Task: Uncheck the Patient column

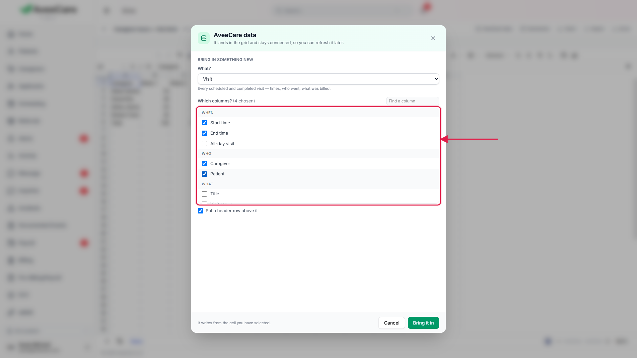Action: 204,174
